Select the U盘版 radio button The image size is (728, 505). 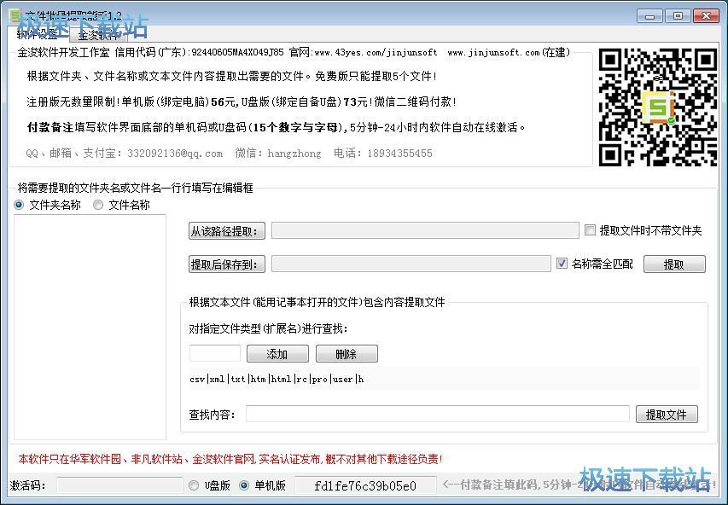pyautogui.click(x=210, y=485)
